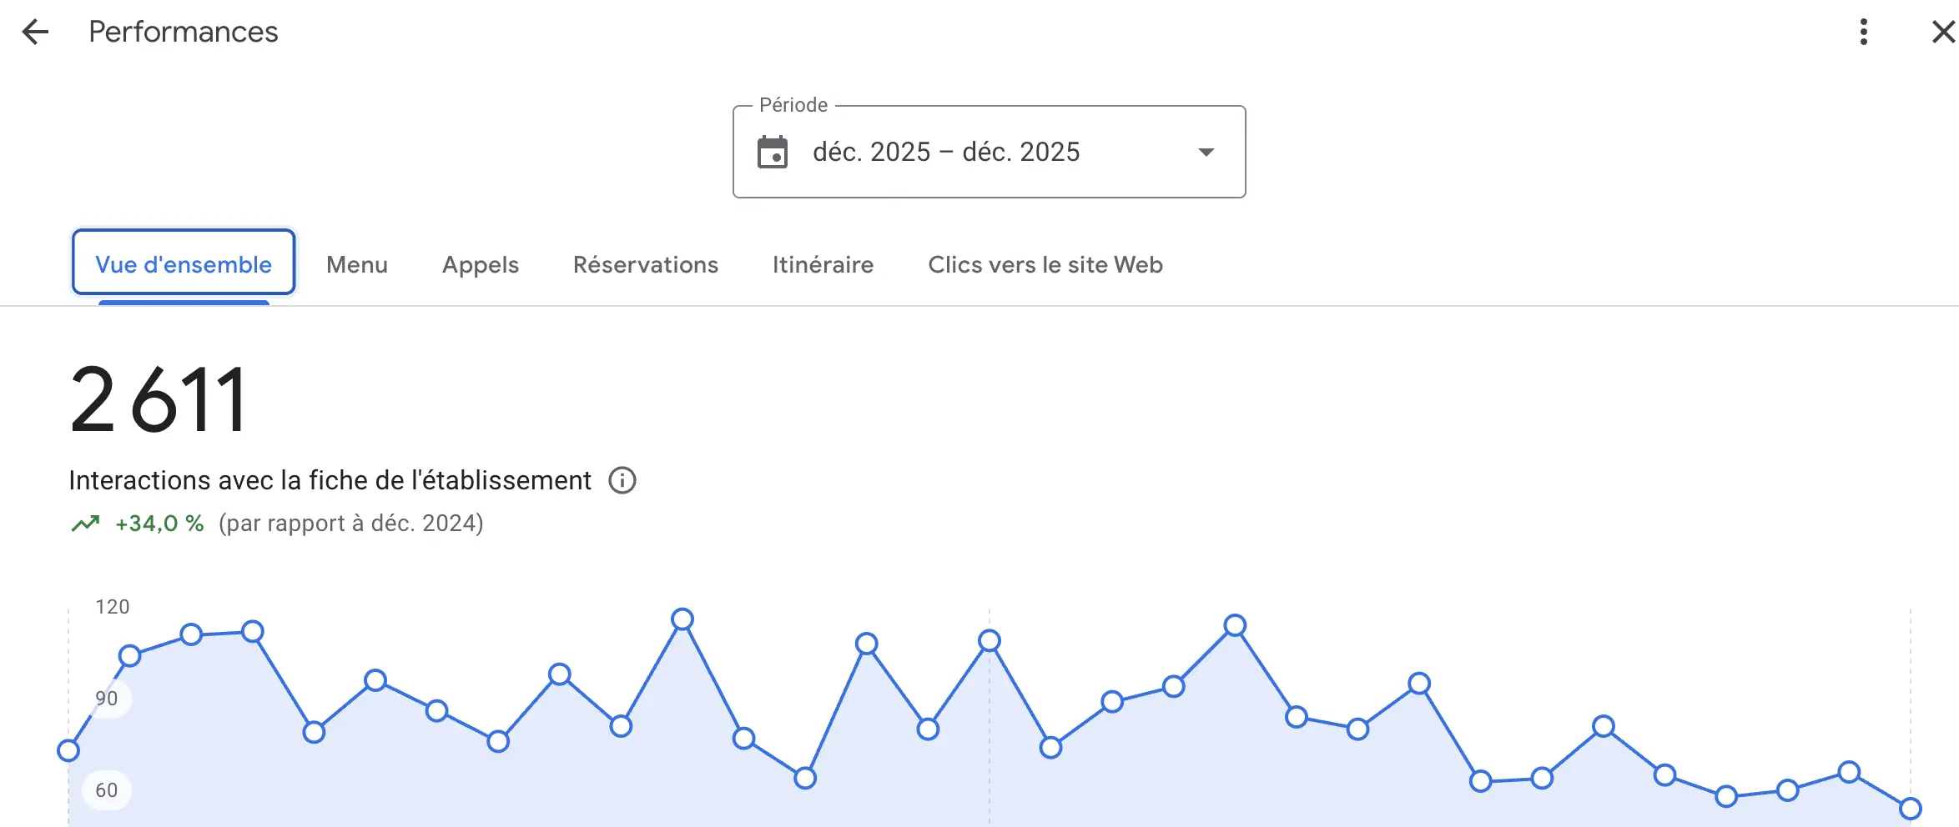The image size is (1959, 827).
Task: Click the +34,0 % comparison text
Action: (159, 524)
